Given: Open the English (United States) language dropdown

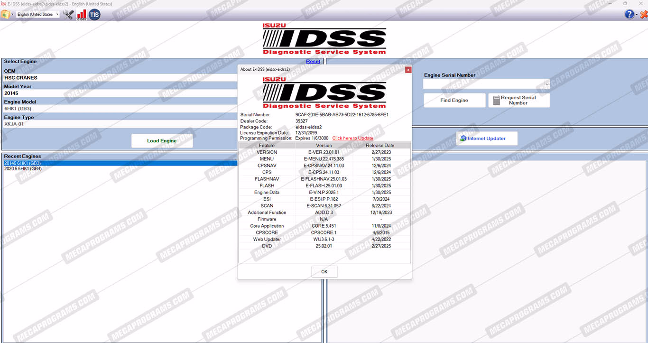Looking at the screenshot, I should tap(38, 14).
